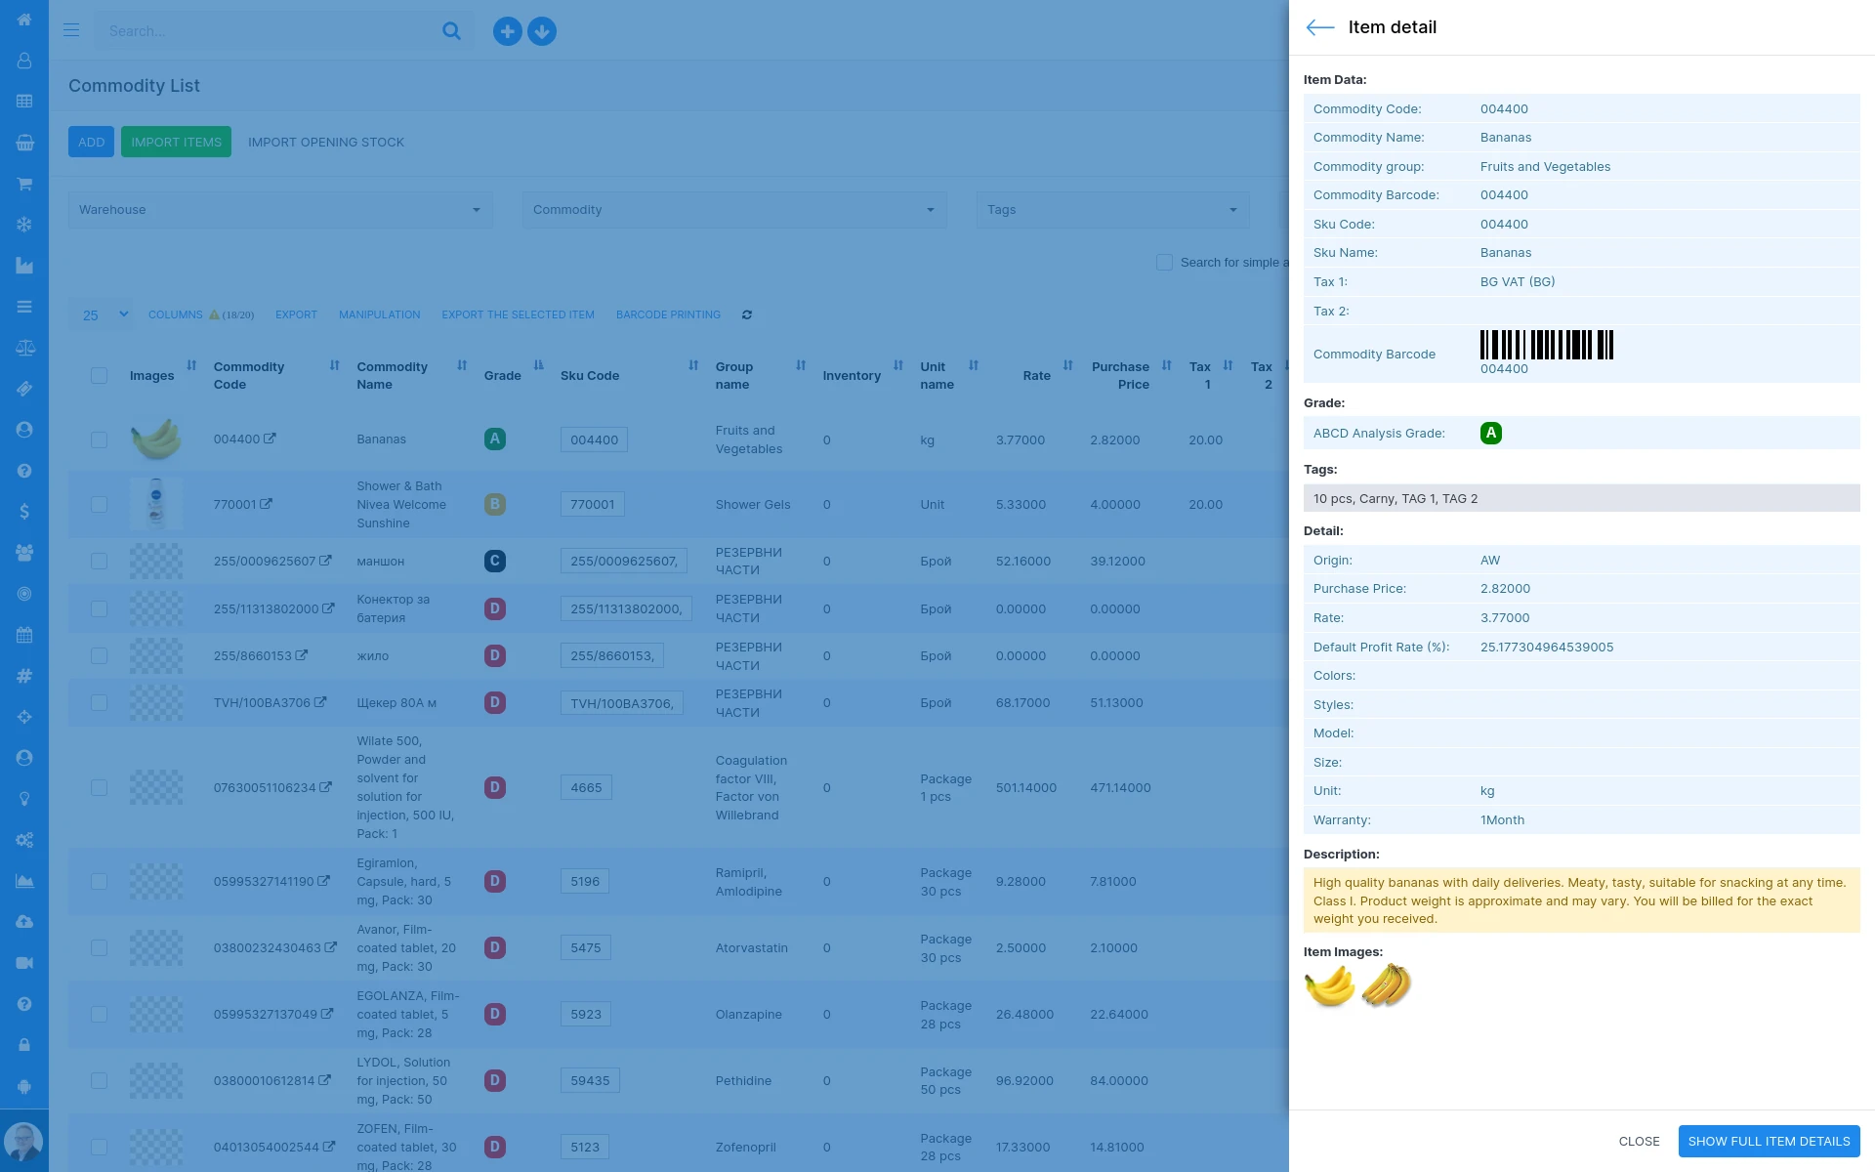
Task: Sort by Sku Code column icon
Action: click(693, 365)
